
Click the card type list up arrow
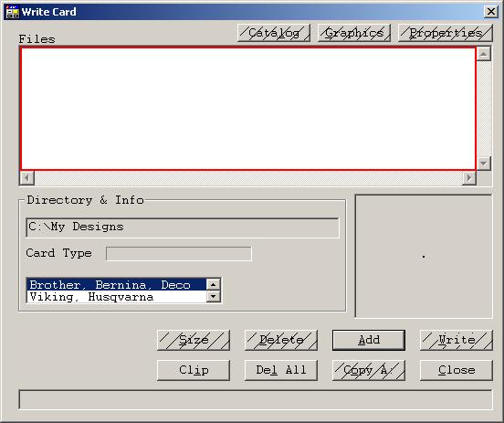click(213, 284)
